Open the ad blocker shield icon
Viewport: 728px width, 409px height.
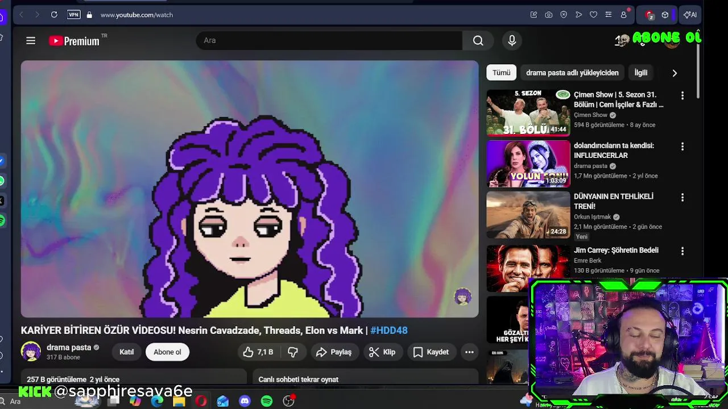564,15
